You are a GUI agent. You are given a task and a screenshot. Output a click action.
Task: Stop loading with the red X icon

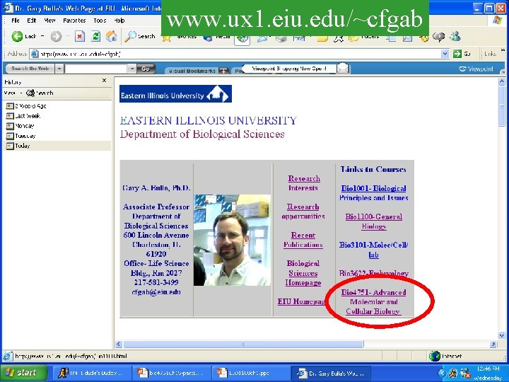pyautogui.click(x=79, y=36)
